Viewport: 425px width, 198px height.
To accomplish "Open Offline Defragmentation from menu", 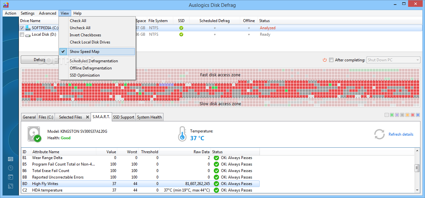I will tap(97, 68).
